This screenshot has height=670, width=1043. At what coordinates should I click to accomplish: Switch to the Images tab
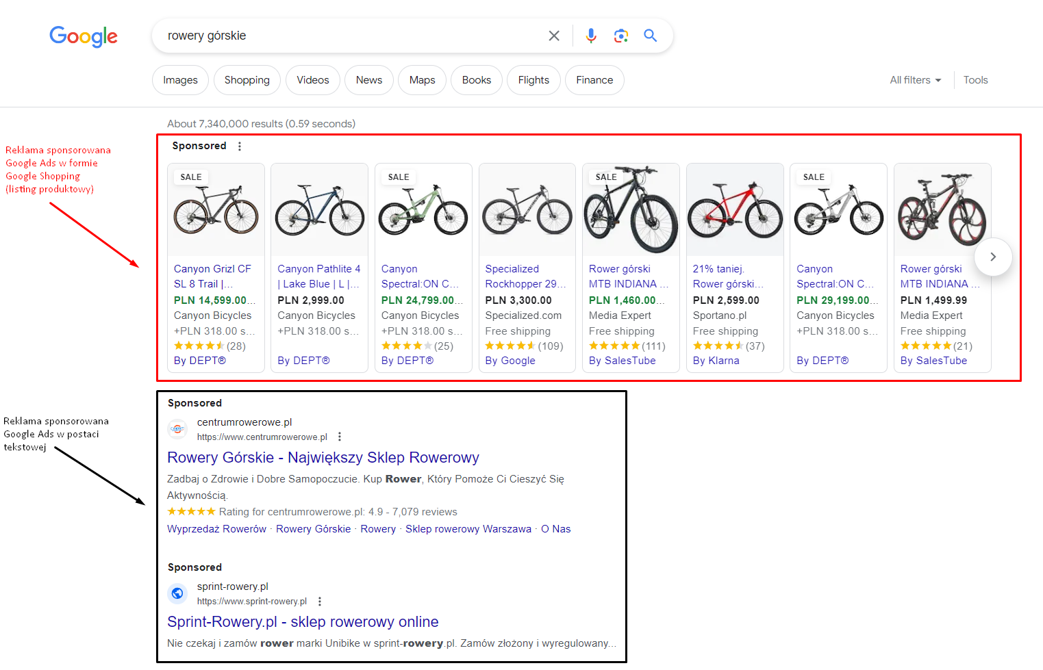click(x=180, y=80)
